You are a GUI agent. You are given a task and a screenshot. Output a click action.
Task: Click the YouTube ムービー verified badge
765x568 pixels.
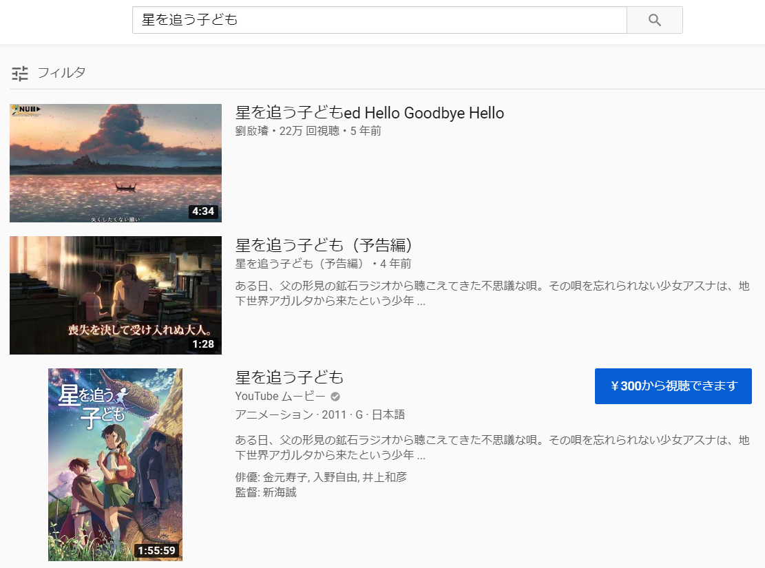click(335, 397)
